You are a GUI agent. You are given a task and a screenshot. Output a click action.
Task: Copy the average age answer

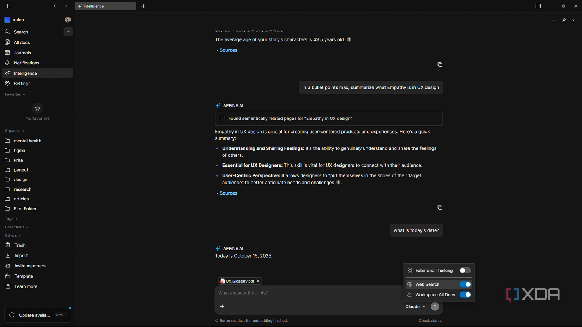(440, 64)
